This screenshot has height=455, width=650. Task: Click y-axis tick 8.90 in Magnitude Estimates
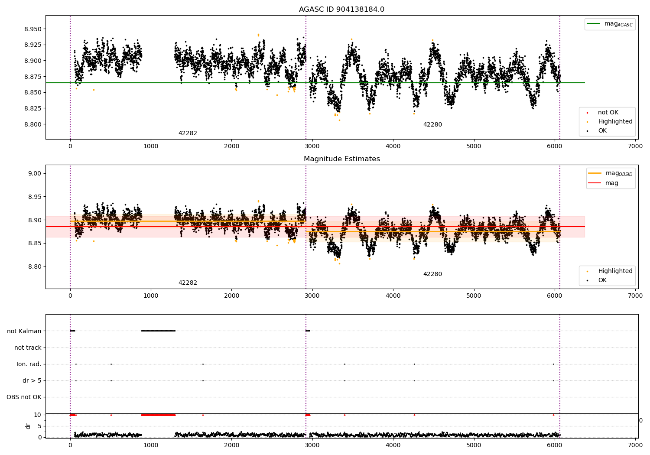(35, 220)
